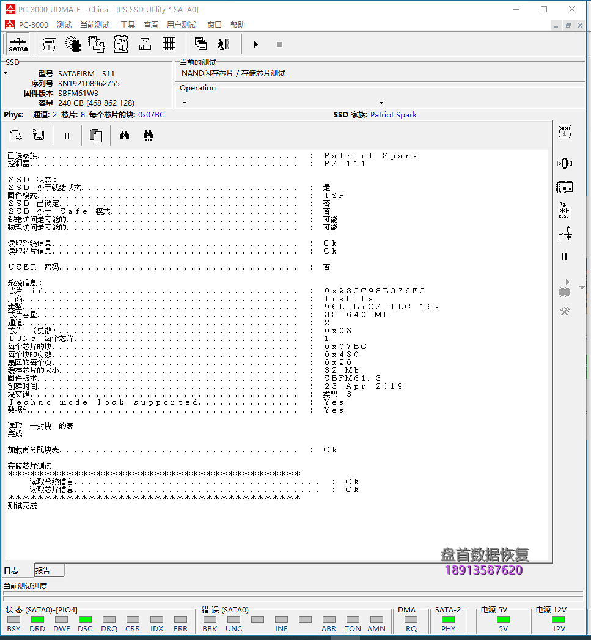
Task: Open the 工具 menu
Action: coord(127,25)
